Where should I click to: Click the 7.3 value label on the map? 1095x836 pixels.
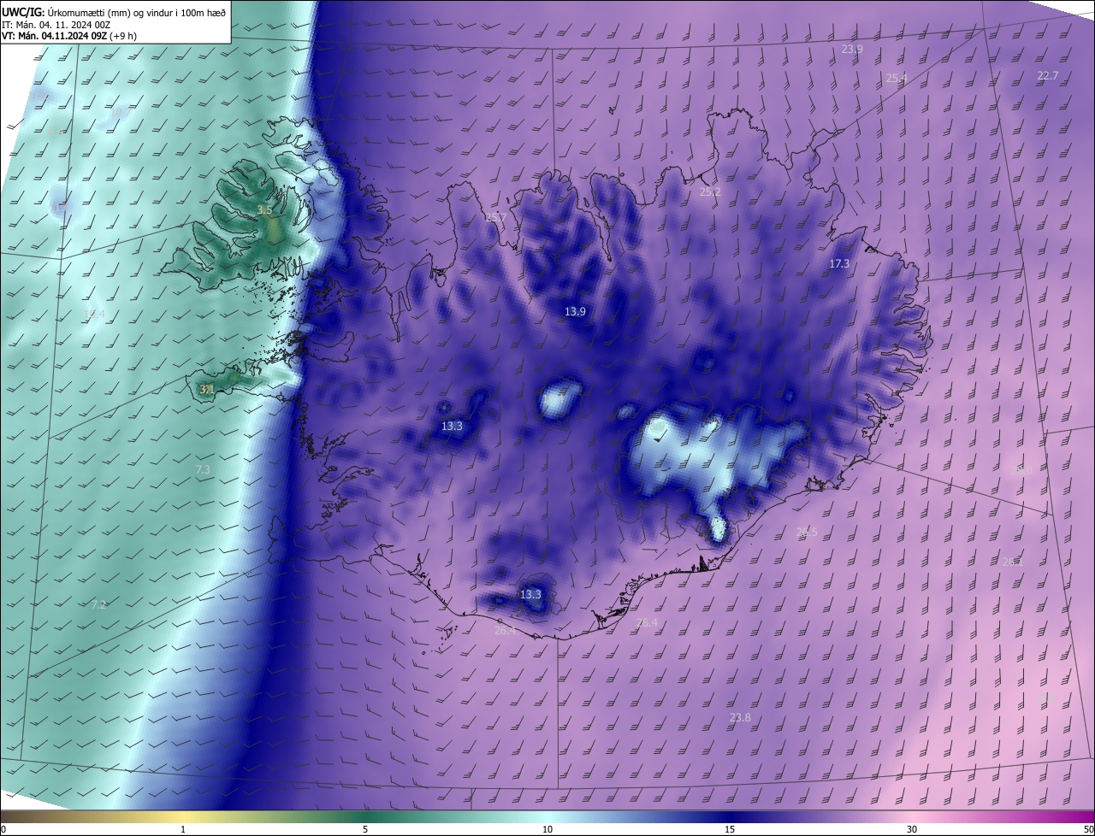[203, 470]
